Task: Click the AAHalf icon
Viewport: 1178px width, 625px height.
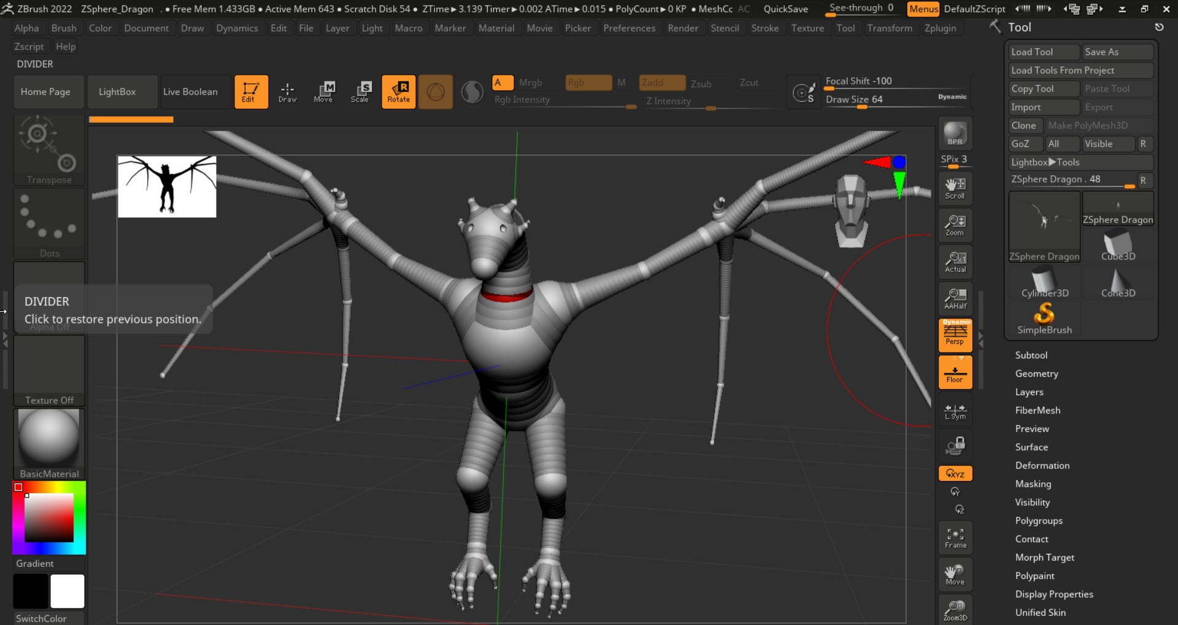Action: coord(955,299)
